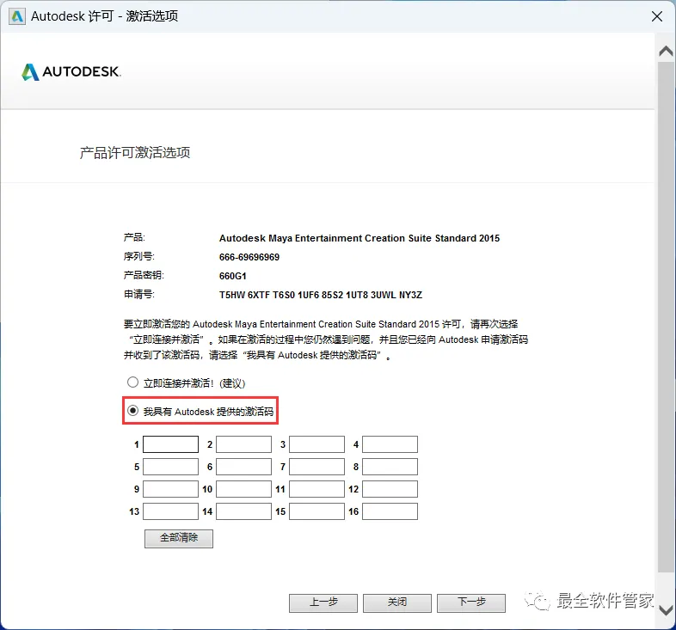Click the product key 660G1

pos(233,276)
